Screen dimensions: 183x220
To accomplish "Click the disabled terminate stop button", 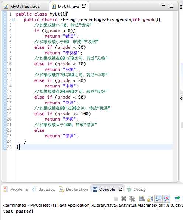I will tap(116, 199).
